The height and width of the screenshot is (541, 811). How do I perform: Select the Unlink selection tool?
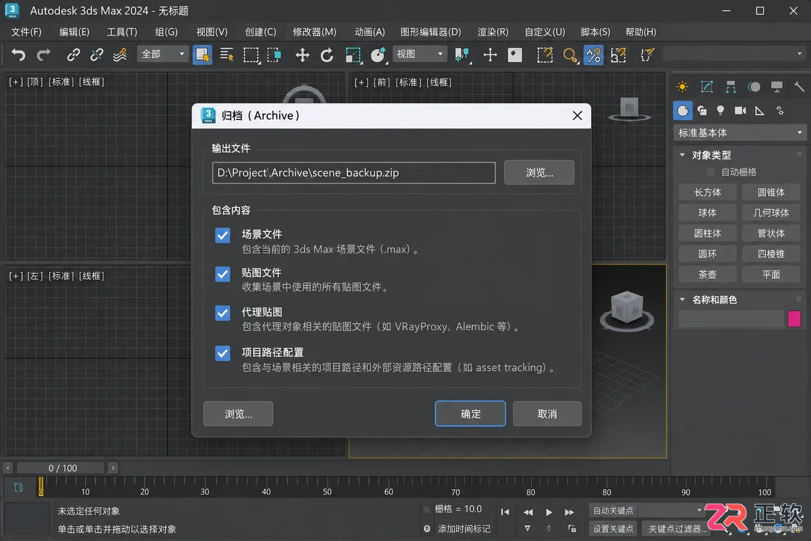(x=96, y=55)
